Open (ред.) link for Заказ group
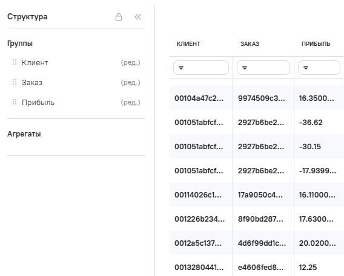 tap(131, 83)
